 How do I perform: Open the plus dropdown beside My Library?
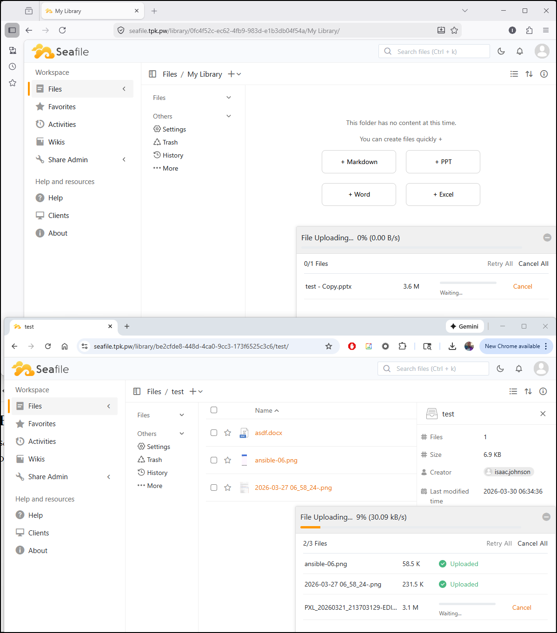(x=234, y=74)
